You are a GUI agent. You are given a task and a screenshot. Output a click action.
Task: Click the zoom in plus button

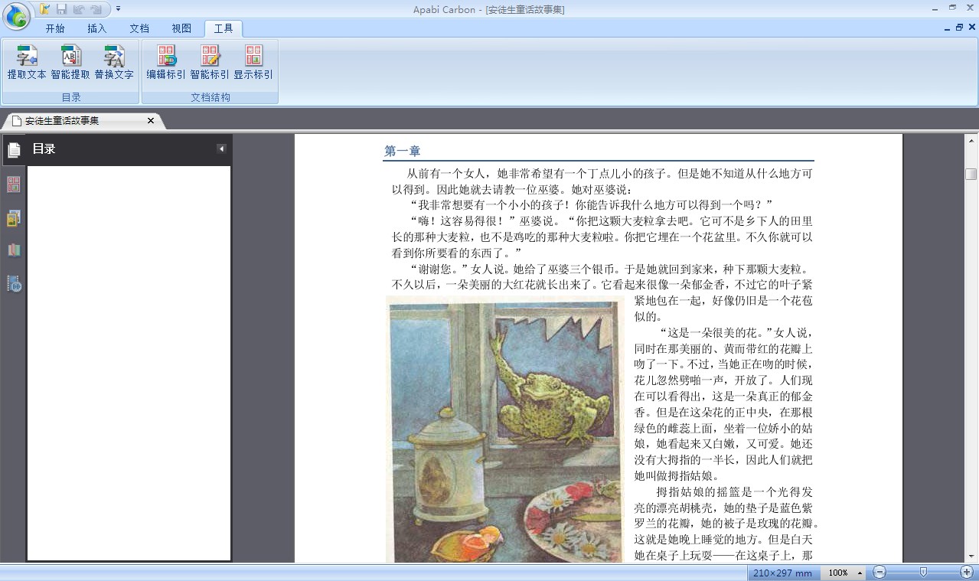click(967, 573)
